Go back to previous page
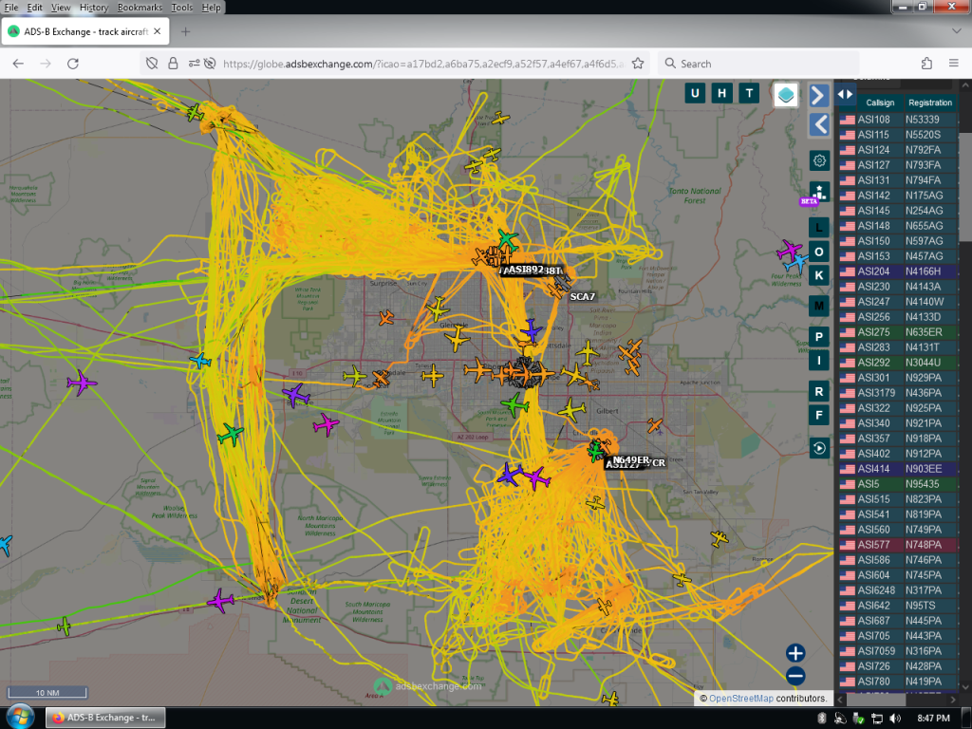Screen dimensions: 972x729 tap(18, 64)
